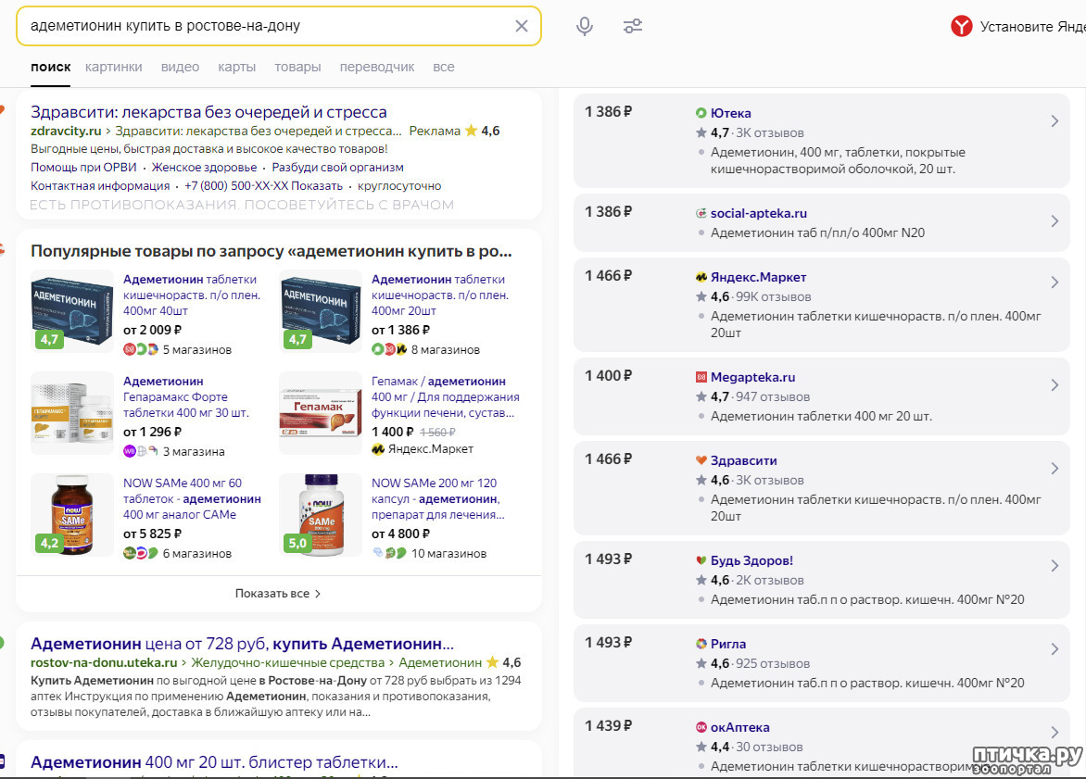Open the Женское здоровье link
The height and width of the screenshot is (779, 1086).
[204, 168]
